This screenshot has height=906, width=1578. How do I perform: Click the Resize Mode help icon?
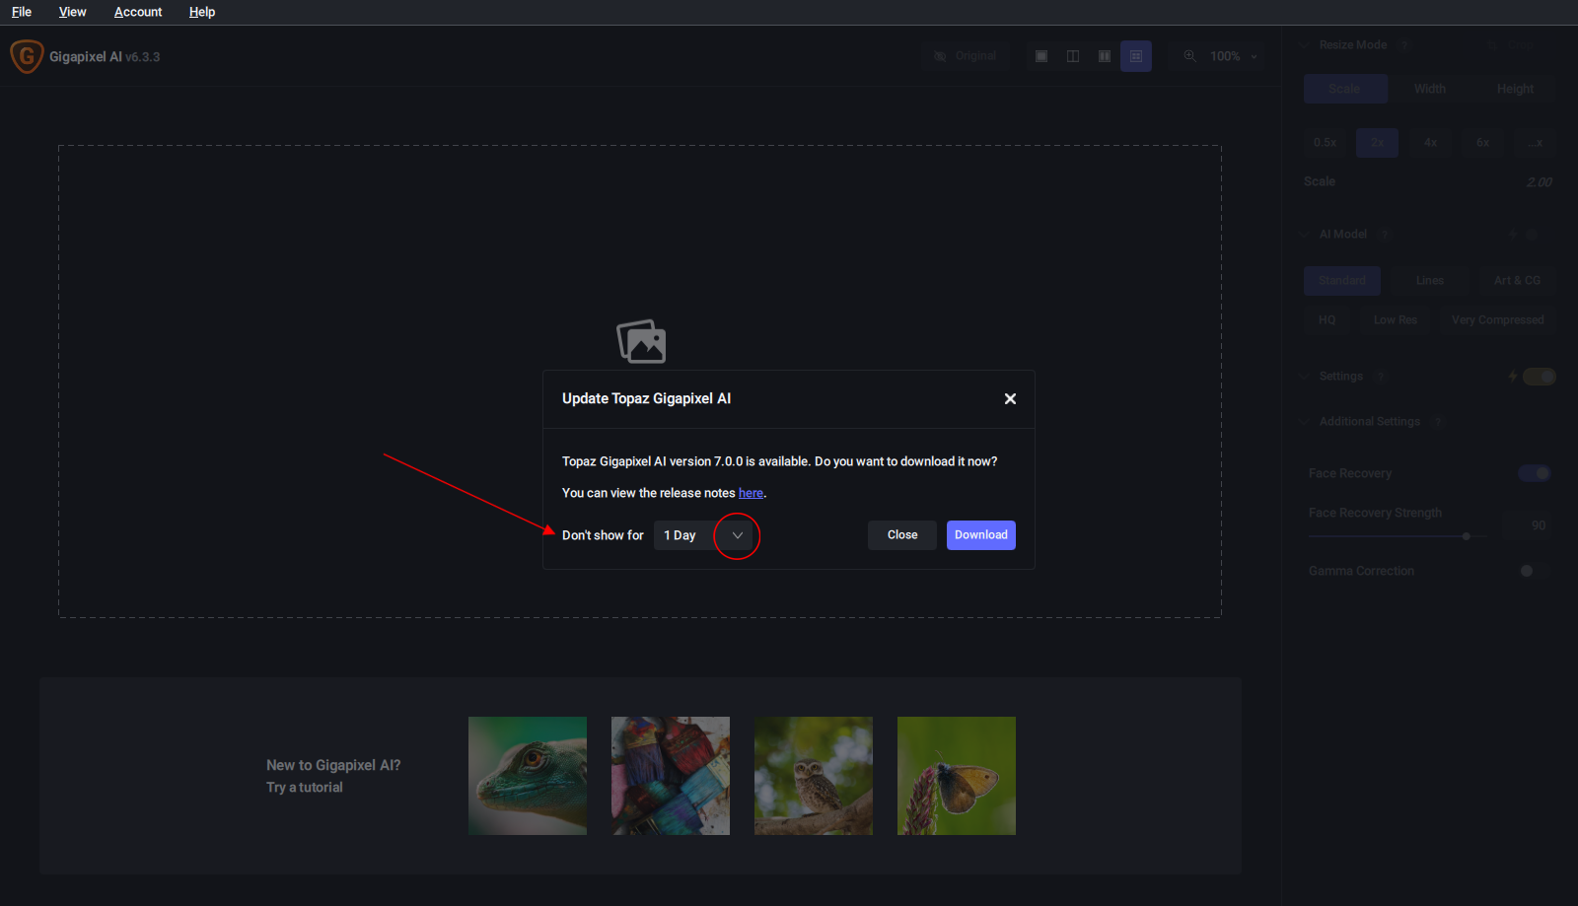point(1403,45)
